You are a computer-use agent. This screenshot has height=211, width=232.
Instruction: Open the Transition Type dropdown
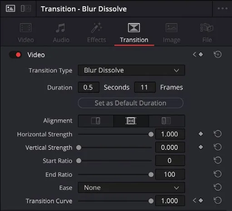tap(131, 70)
